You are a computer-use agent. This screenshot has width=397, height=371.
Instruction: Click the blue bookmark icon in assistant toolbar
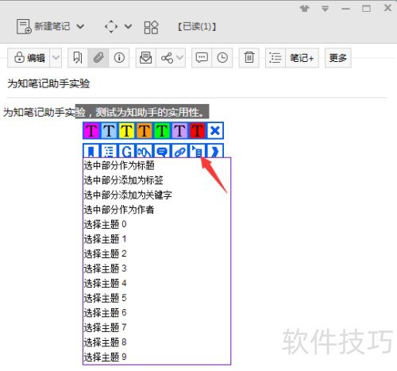coord(91,151)
